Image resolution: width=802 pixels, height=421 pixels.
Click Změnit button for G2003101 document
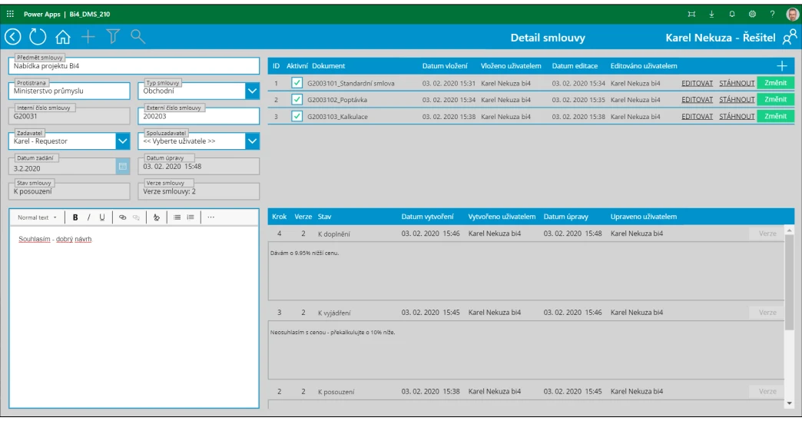tap(775, 83)
